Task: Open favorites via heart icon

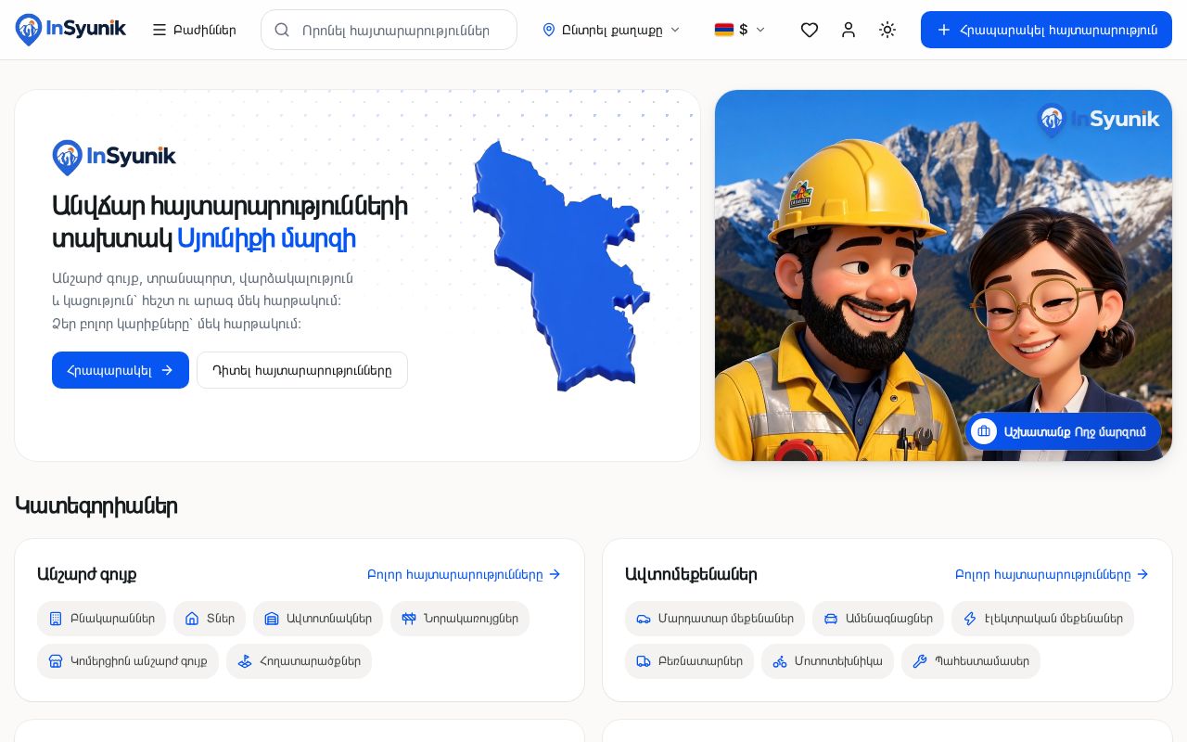Action: [810, 30]
